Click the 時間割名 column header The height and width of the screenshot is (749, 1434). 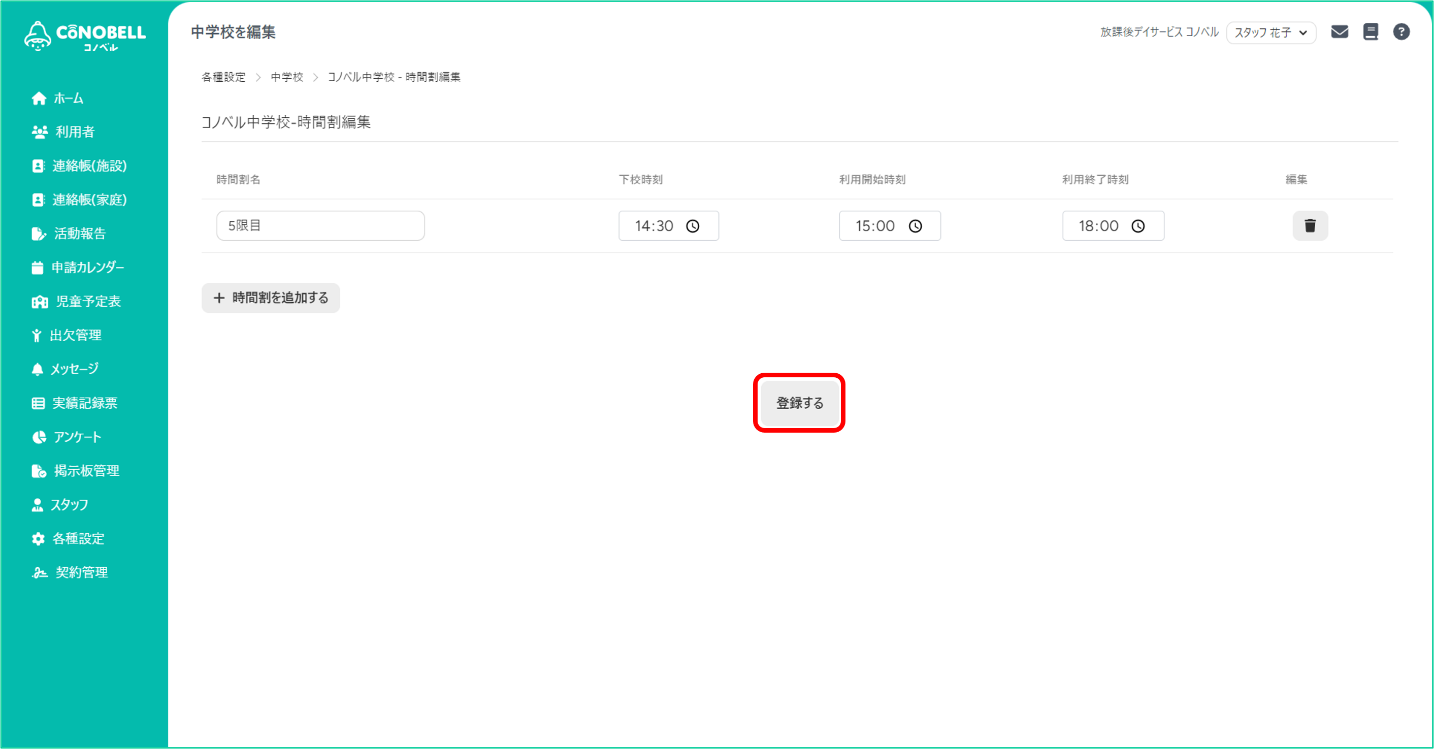238,179
